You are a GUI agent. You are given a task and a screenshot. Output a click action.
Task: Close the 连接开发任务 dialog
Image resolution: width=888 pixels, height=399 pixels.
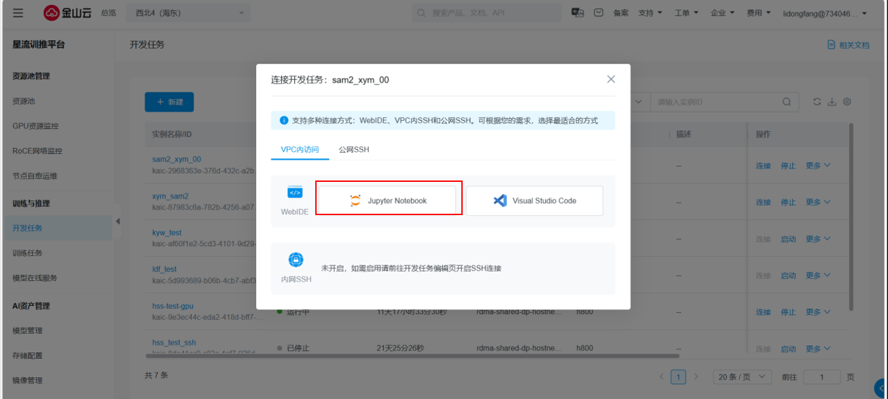(611, 79)
